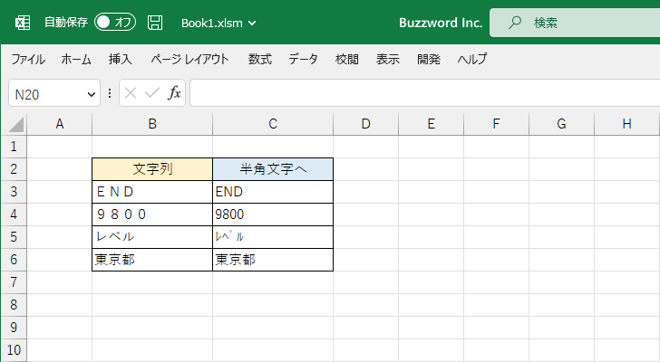Click the Excel application icon

pos(23,23)
